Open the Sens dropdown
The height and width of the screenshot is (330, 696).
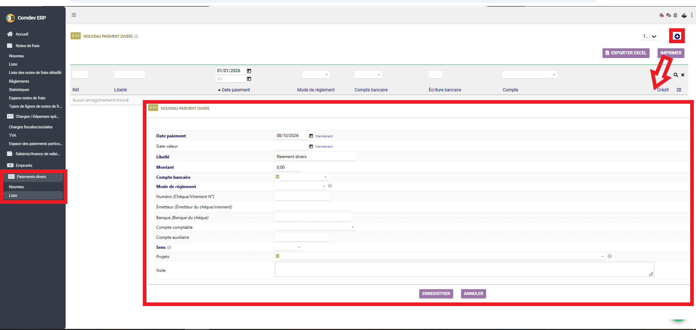coord(288,247)
